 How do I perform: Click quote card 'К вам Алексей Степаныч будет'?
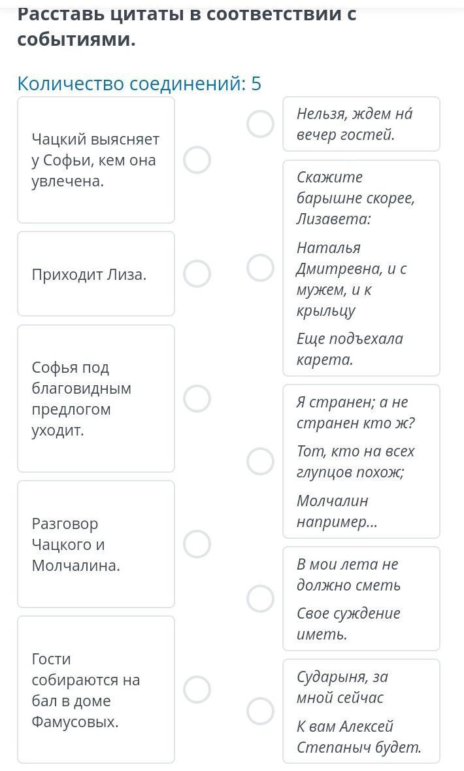pos(361,711)
